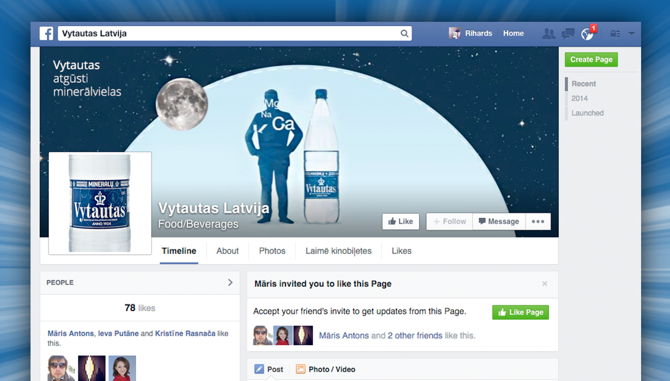670x381 pixels.
Task: Click the Facebook home logo icon
Action: (46, 33)
